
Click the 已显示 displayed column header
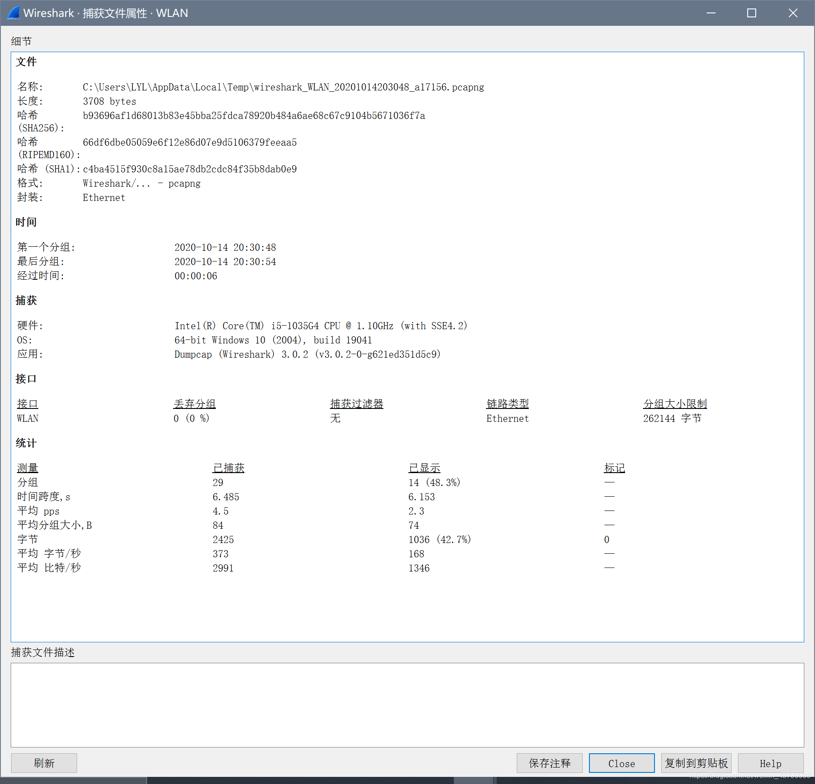tap(424, 468)
